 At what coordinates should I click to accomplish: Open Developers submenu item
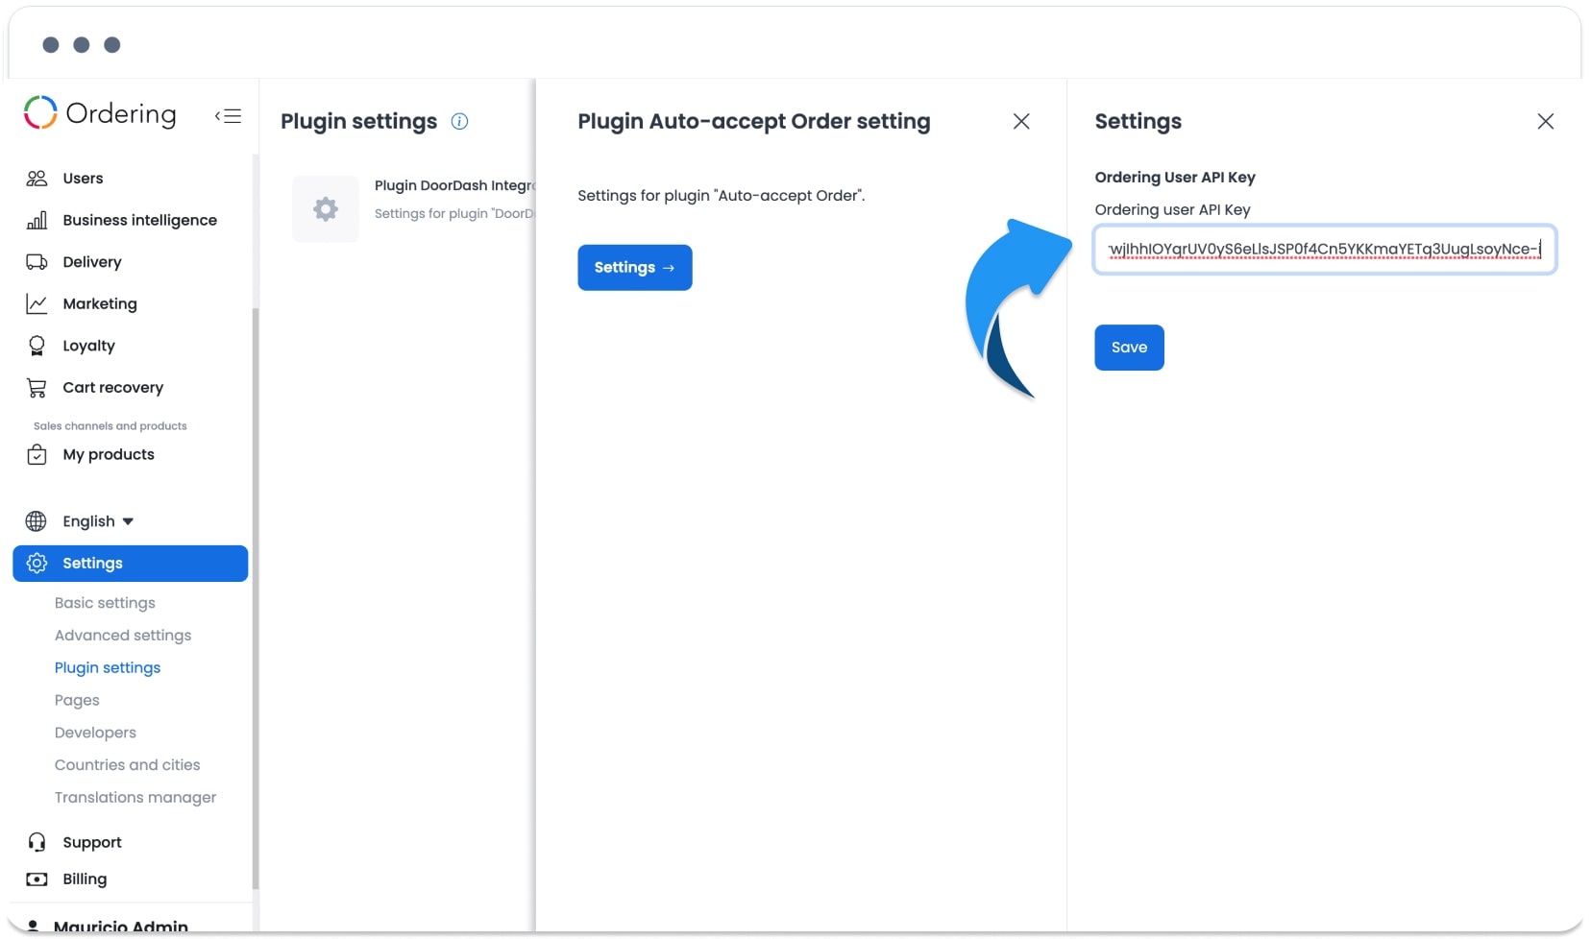[x=95, y=733]
